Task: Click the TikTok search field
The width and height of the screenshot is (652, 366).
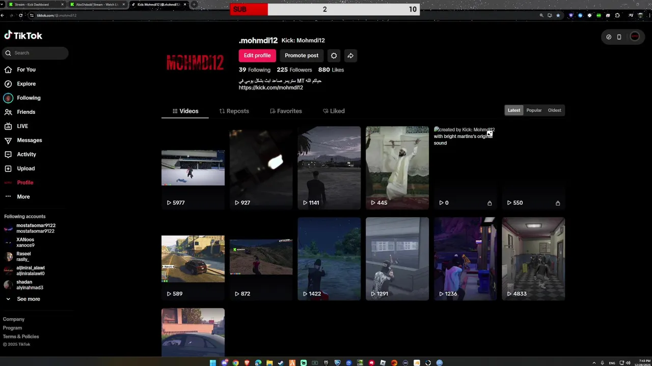Action: tap(36, 53)
